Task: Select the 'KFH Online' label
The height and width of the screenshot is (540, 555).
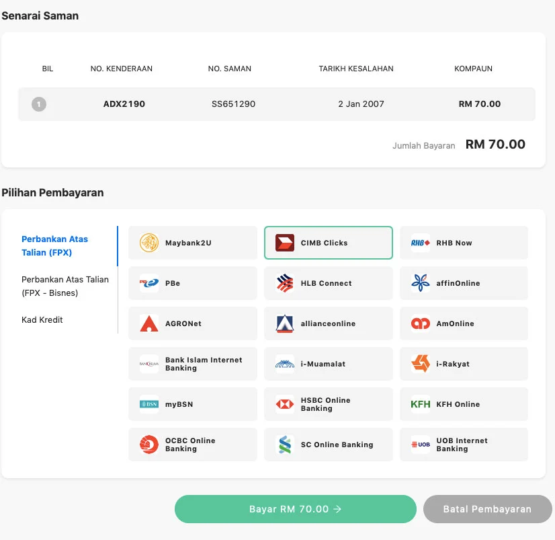Action: pyautogui.click(x=458, y=404)
